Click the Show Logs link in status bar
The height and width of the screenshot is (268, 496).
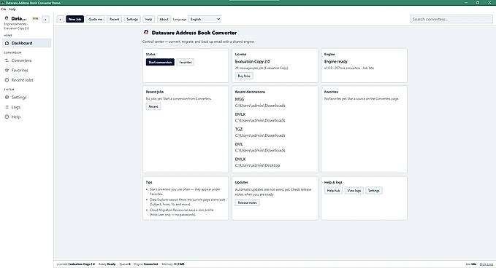[487, 264]
